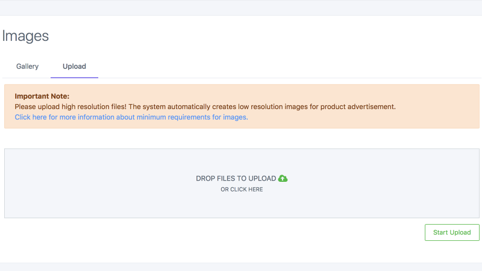Screen dimensions: 482x271
Task: Click the DROP FILES TO UPLOAD label
Action: pos(236,178)
